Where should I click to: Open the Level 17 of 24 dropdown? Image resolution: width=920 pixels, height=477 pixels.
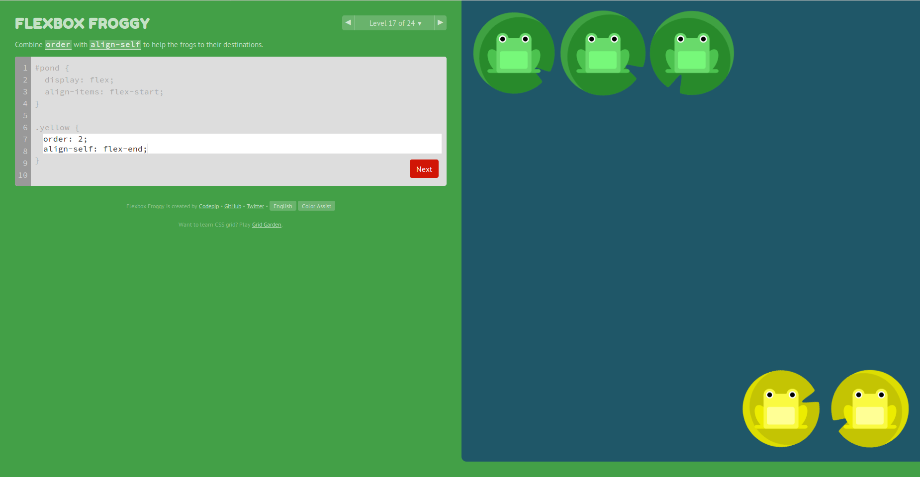pos(394,23)
